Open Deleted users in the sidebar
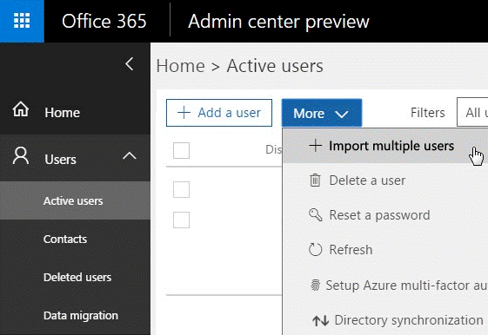Screen dimensions: 488x335 click(x=75, y=277)
